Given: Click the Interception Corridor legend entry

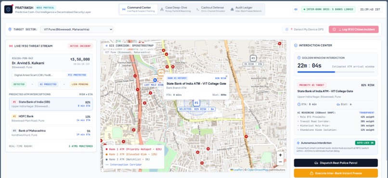Looking at the screenshot, I should click(x=124, y=165).
